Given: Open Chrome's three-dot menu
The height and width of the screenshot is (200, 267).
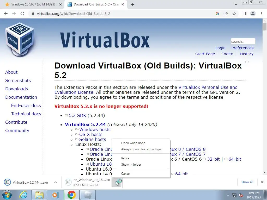Looking at the screenshot, I should 261,14.
